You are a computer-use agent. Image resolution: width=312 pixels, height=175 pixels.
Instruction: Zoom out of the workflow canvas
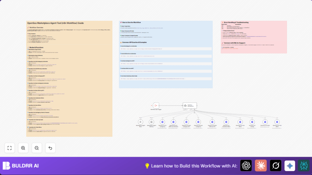coord(37,148)
